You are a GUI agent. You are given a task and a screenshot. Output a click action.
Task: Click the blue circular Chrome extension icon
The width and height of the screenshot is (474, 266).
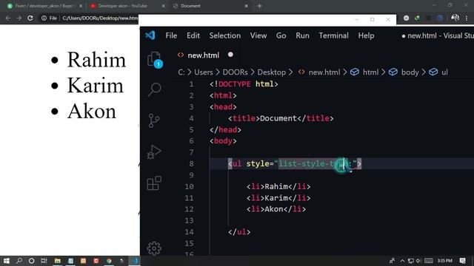[x=440, y=18]
